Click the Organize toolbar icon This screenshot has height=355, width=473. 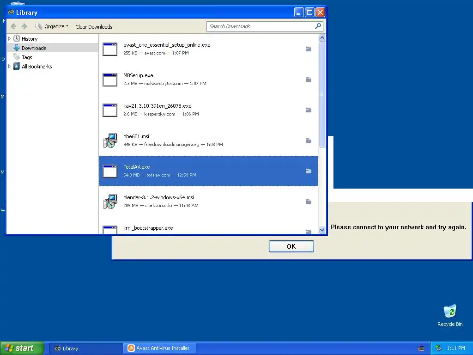tap(38, 26)
